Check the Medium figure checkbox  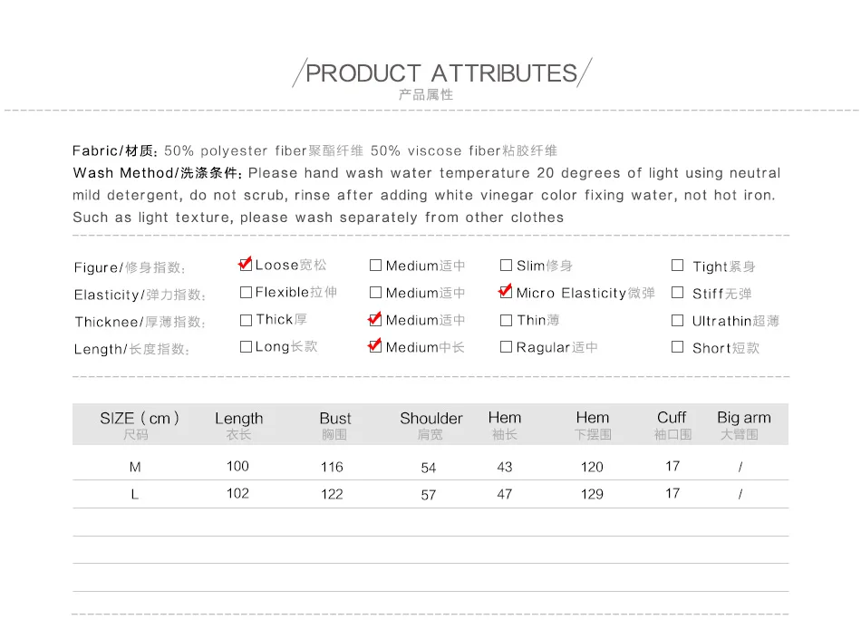[x=375, y=266]
